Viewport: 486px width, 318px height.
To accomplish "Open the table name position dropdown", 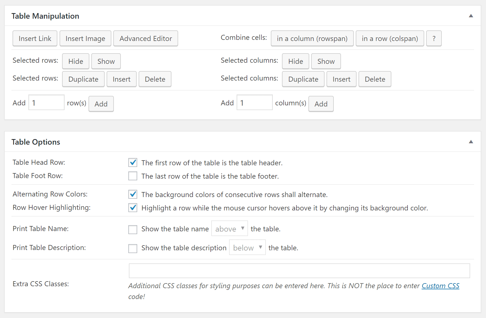I will point(229,229).
